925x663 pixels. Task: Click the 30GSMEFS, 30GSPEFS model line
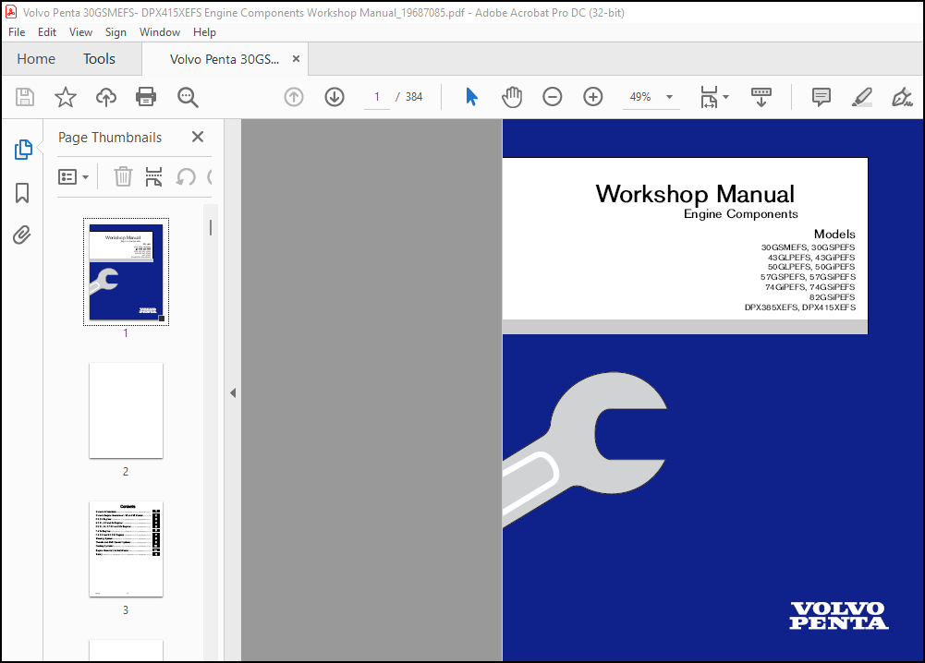tap(808, 247)
